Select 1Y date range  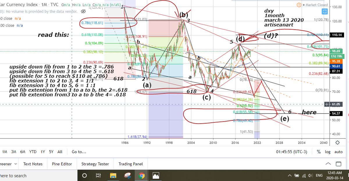click(x=43, y=152)
